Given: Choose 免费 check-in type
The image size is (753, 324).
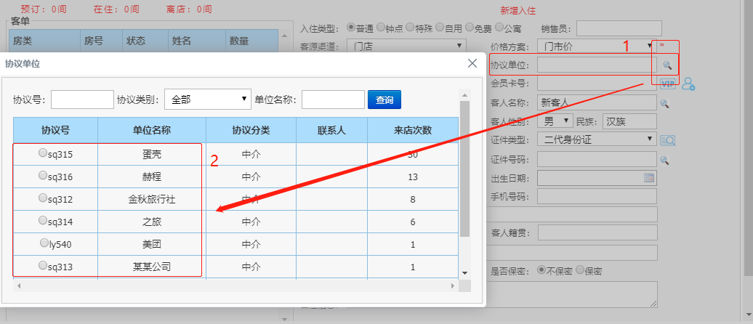Looking at the screenshot, I should pos(470,28).
